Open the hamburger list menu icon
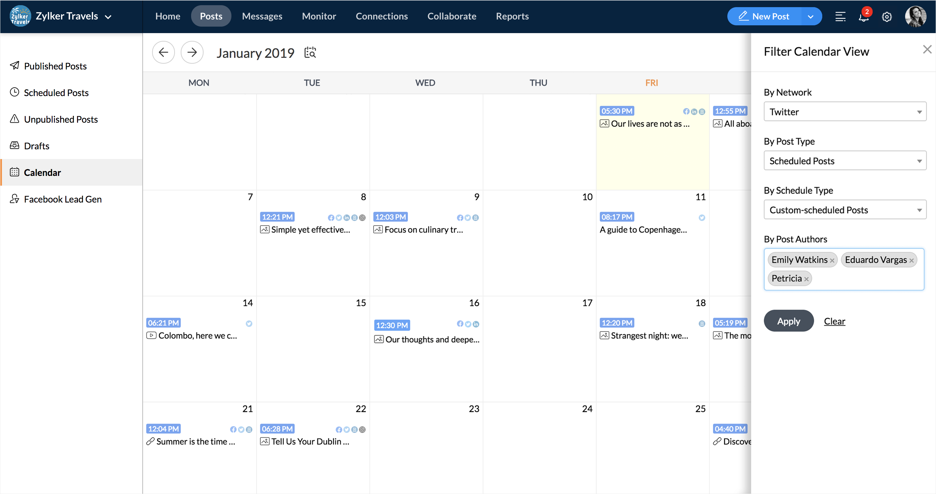 click(x=840, y=17)
